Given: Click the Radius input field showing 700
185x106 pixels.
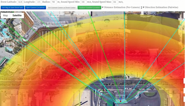Looking at the screenshot, I should tap(54, 2).
